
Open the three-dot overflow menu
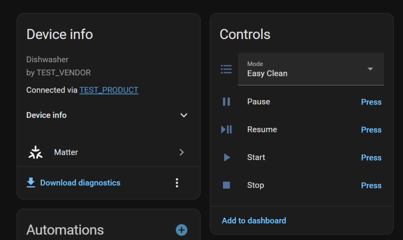pos(177,183)
